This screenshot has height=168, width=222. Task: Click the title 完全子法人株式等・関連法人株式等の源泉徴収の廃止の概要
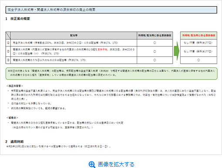tap(51, 10)
